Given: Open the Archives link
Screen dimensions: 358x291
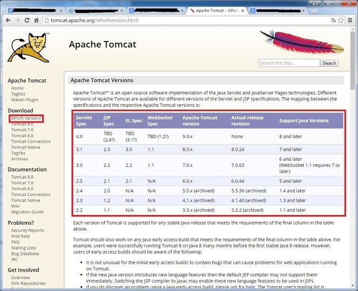Looking at the screenshot, I should 19,159.
